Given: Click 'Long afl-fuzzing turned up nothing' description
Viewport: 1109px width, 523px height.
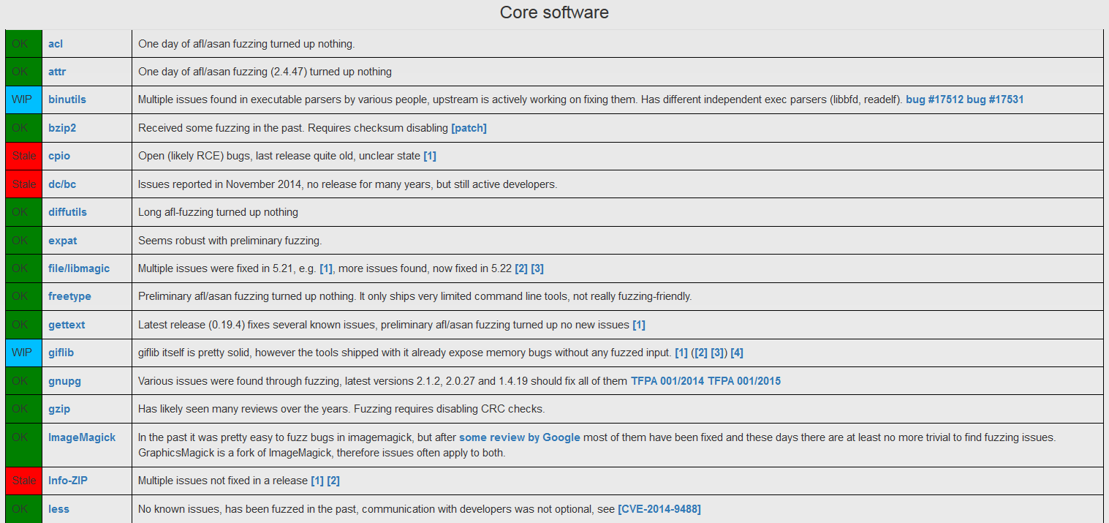Looking at the screenshot, I should coord(218,212).
